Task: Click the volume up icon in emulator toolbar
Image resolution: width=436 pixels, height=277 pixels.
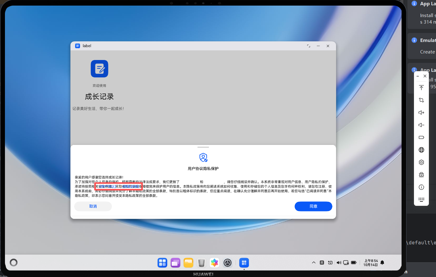Action: [x=421, y=113]
